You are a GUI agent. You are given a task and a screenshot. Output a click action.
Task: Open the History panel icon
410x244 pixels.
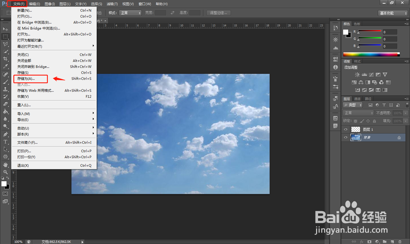pos(335,28)
